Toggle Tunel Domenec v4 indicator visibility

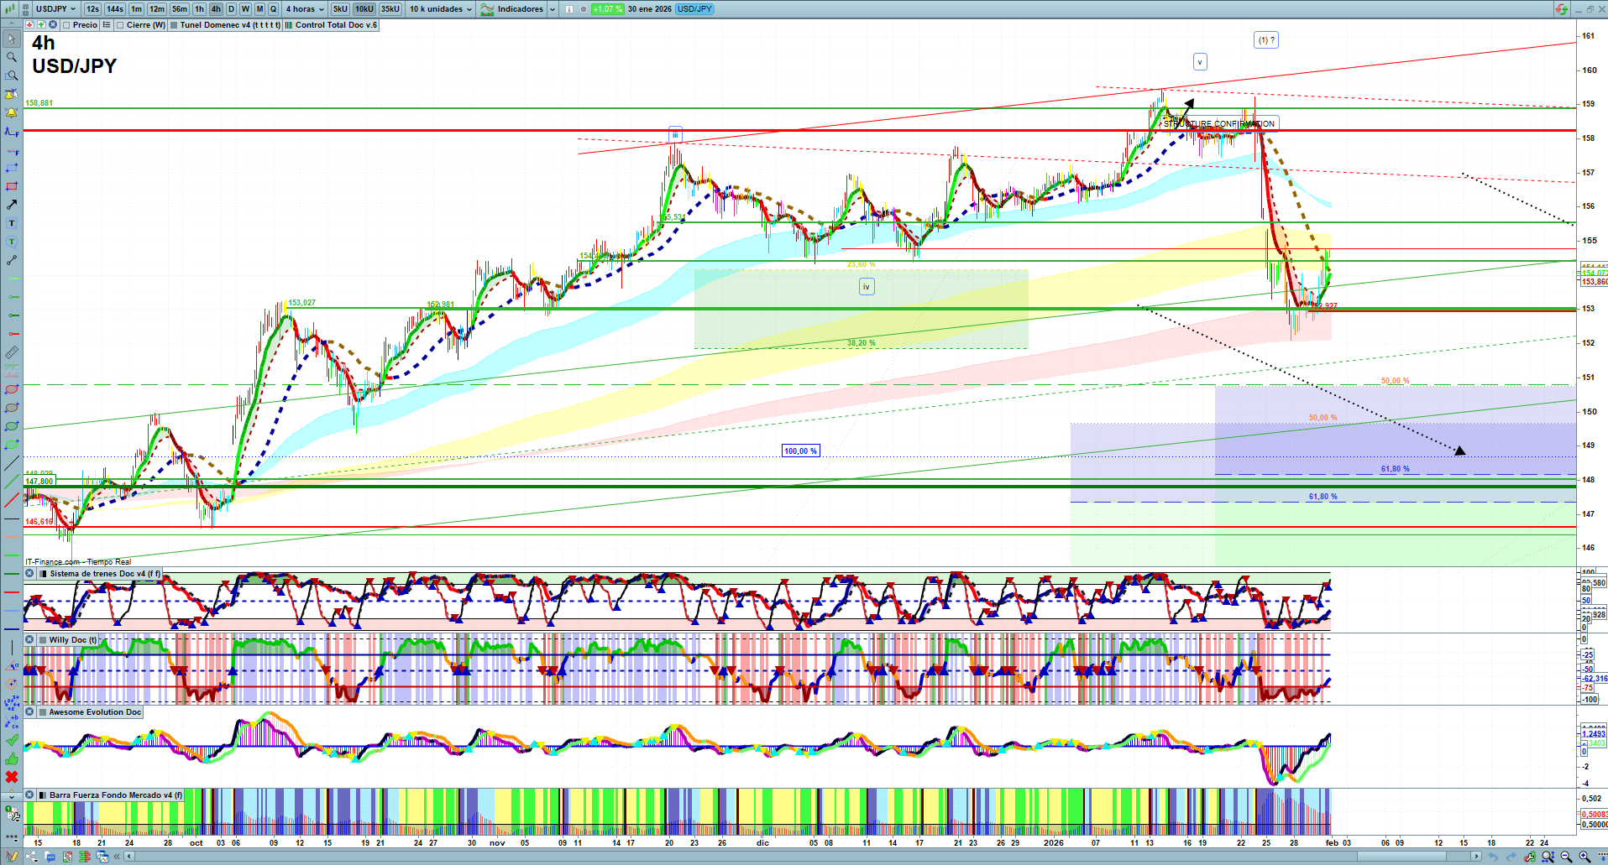click(174, 25)
